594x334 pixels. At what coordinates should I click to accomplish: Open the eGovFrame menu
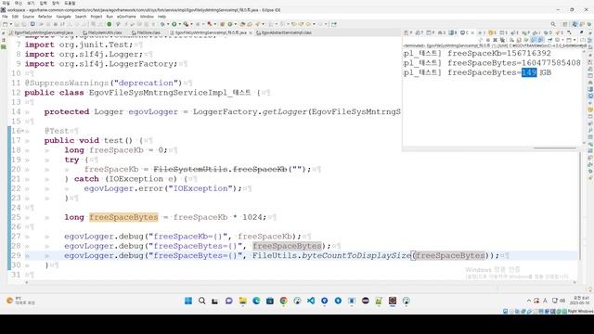pos(126,17)
